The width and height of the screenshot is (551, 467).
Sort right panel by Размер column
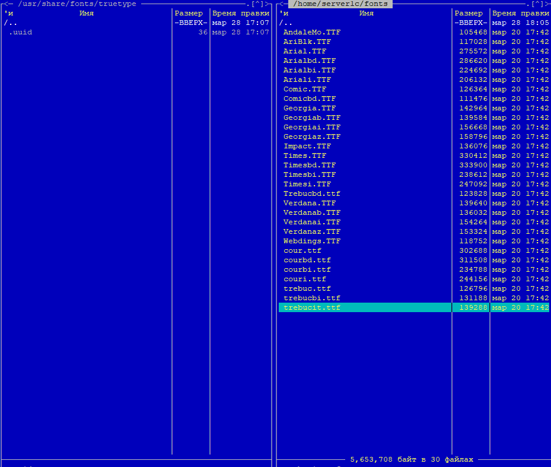469,14
